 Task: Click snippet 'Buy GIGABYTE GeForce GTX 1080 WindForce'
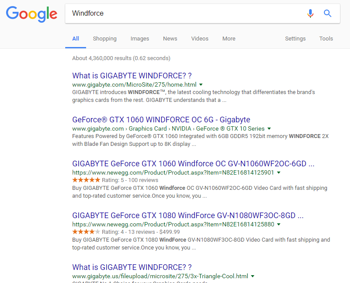[x=129, y=240]
